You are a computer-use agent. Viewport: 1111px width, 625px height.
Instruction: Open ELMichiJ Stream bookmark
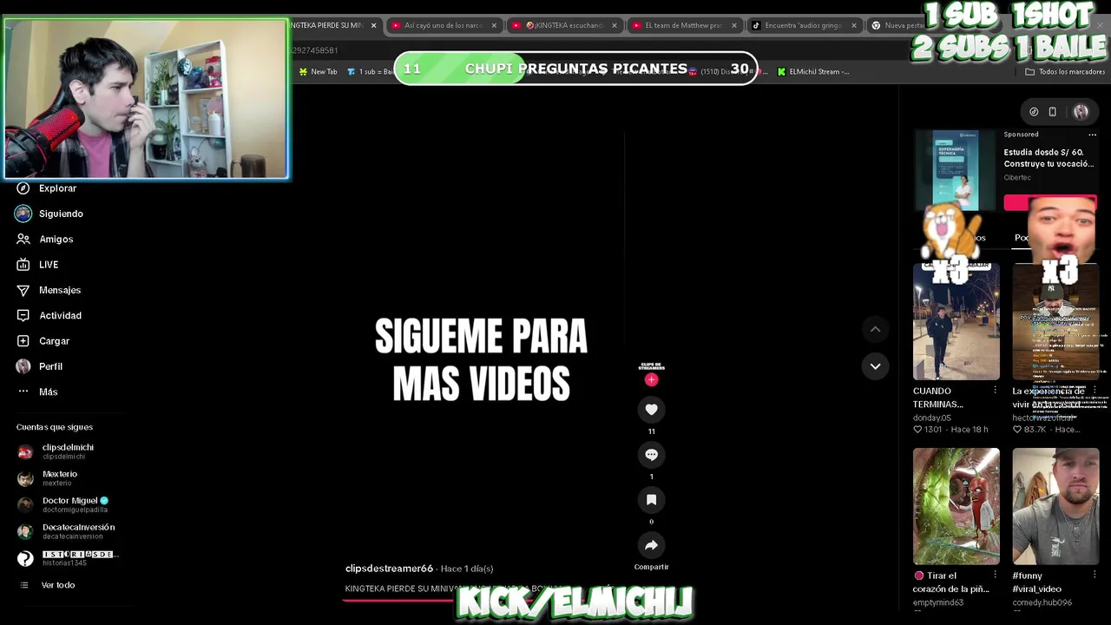pos(813,72)
